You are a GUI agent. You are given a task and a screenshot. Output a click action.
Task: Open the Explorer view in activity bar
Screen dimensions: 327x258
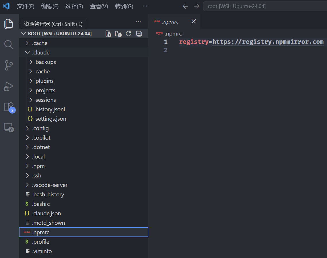(9, 24)
